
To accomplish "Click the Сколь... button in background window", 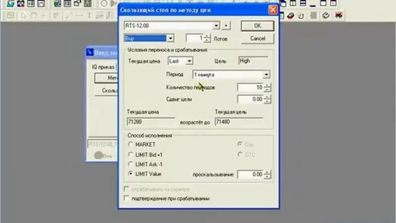I will [x=106, y=90].
